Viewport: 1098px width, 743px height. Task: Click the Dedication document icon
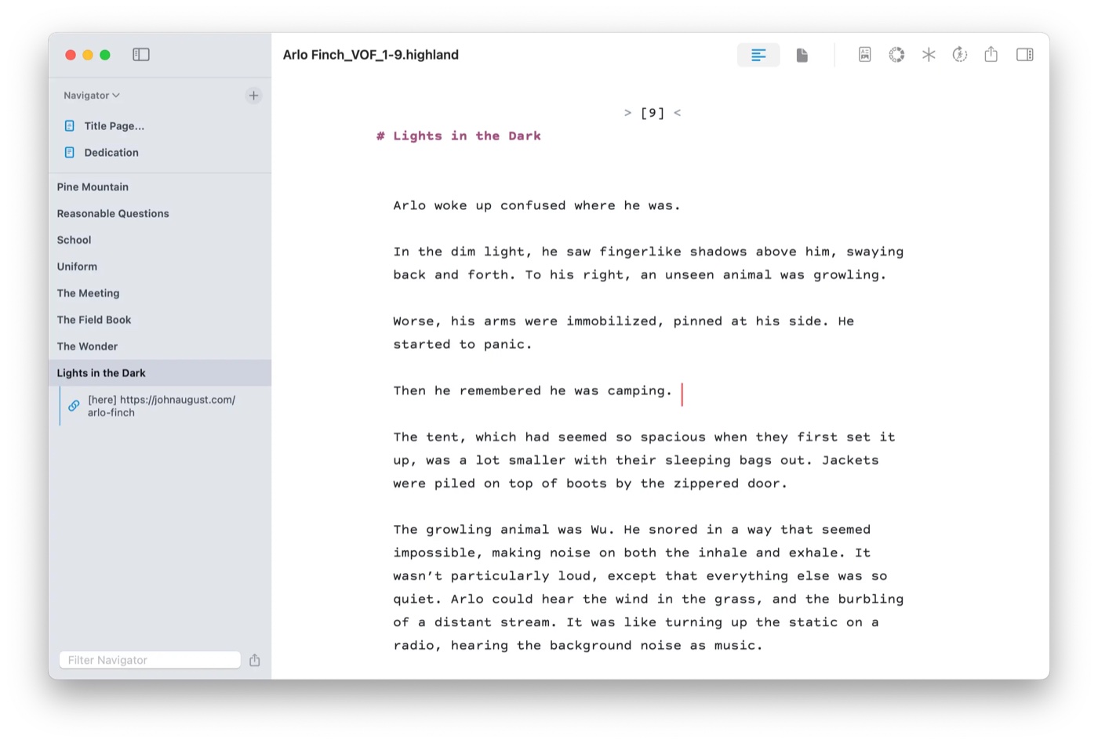pyautogui.click(x=70, y=153)
